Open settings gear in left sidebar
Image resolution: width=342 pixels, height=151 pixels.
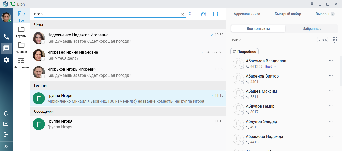coord(6,60)
